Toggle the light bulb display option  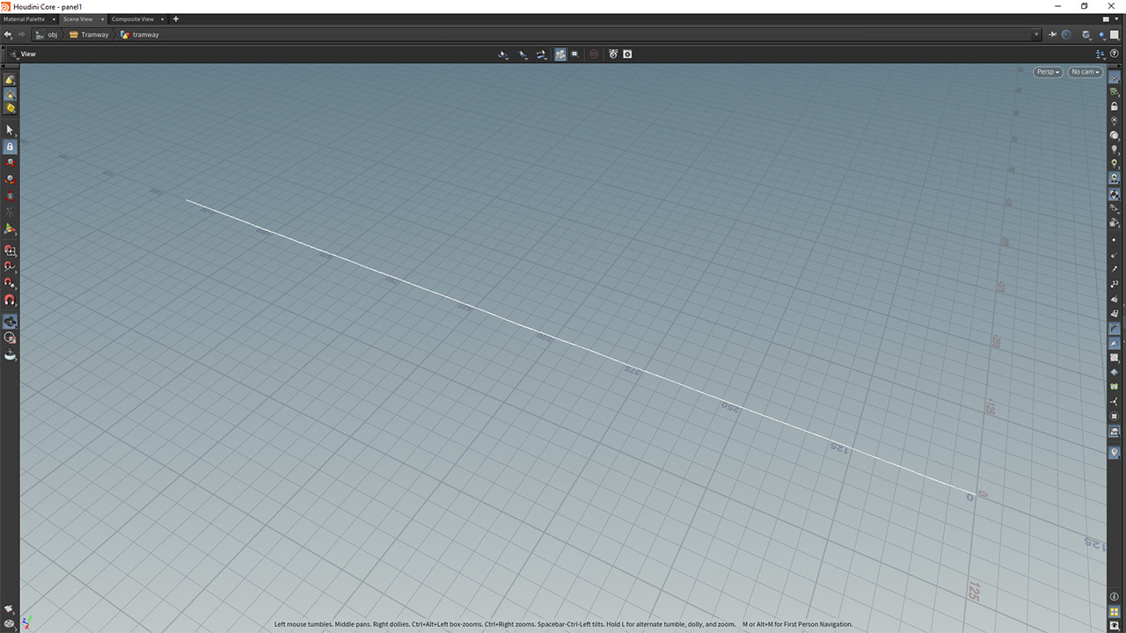point(1115,149)
